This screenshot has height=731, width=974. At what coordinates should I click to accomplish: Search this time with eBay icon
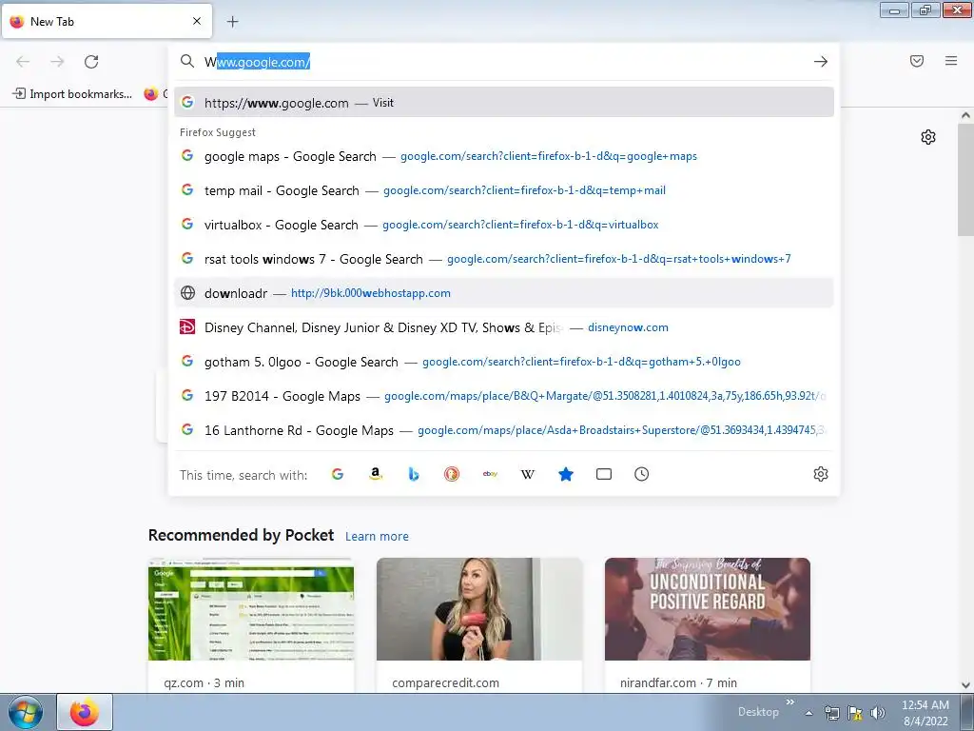click(490, 474)
